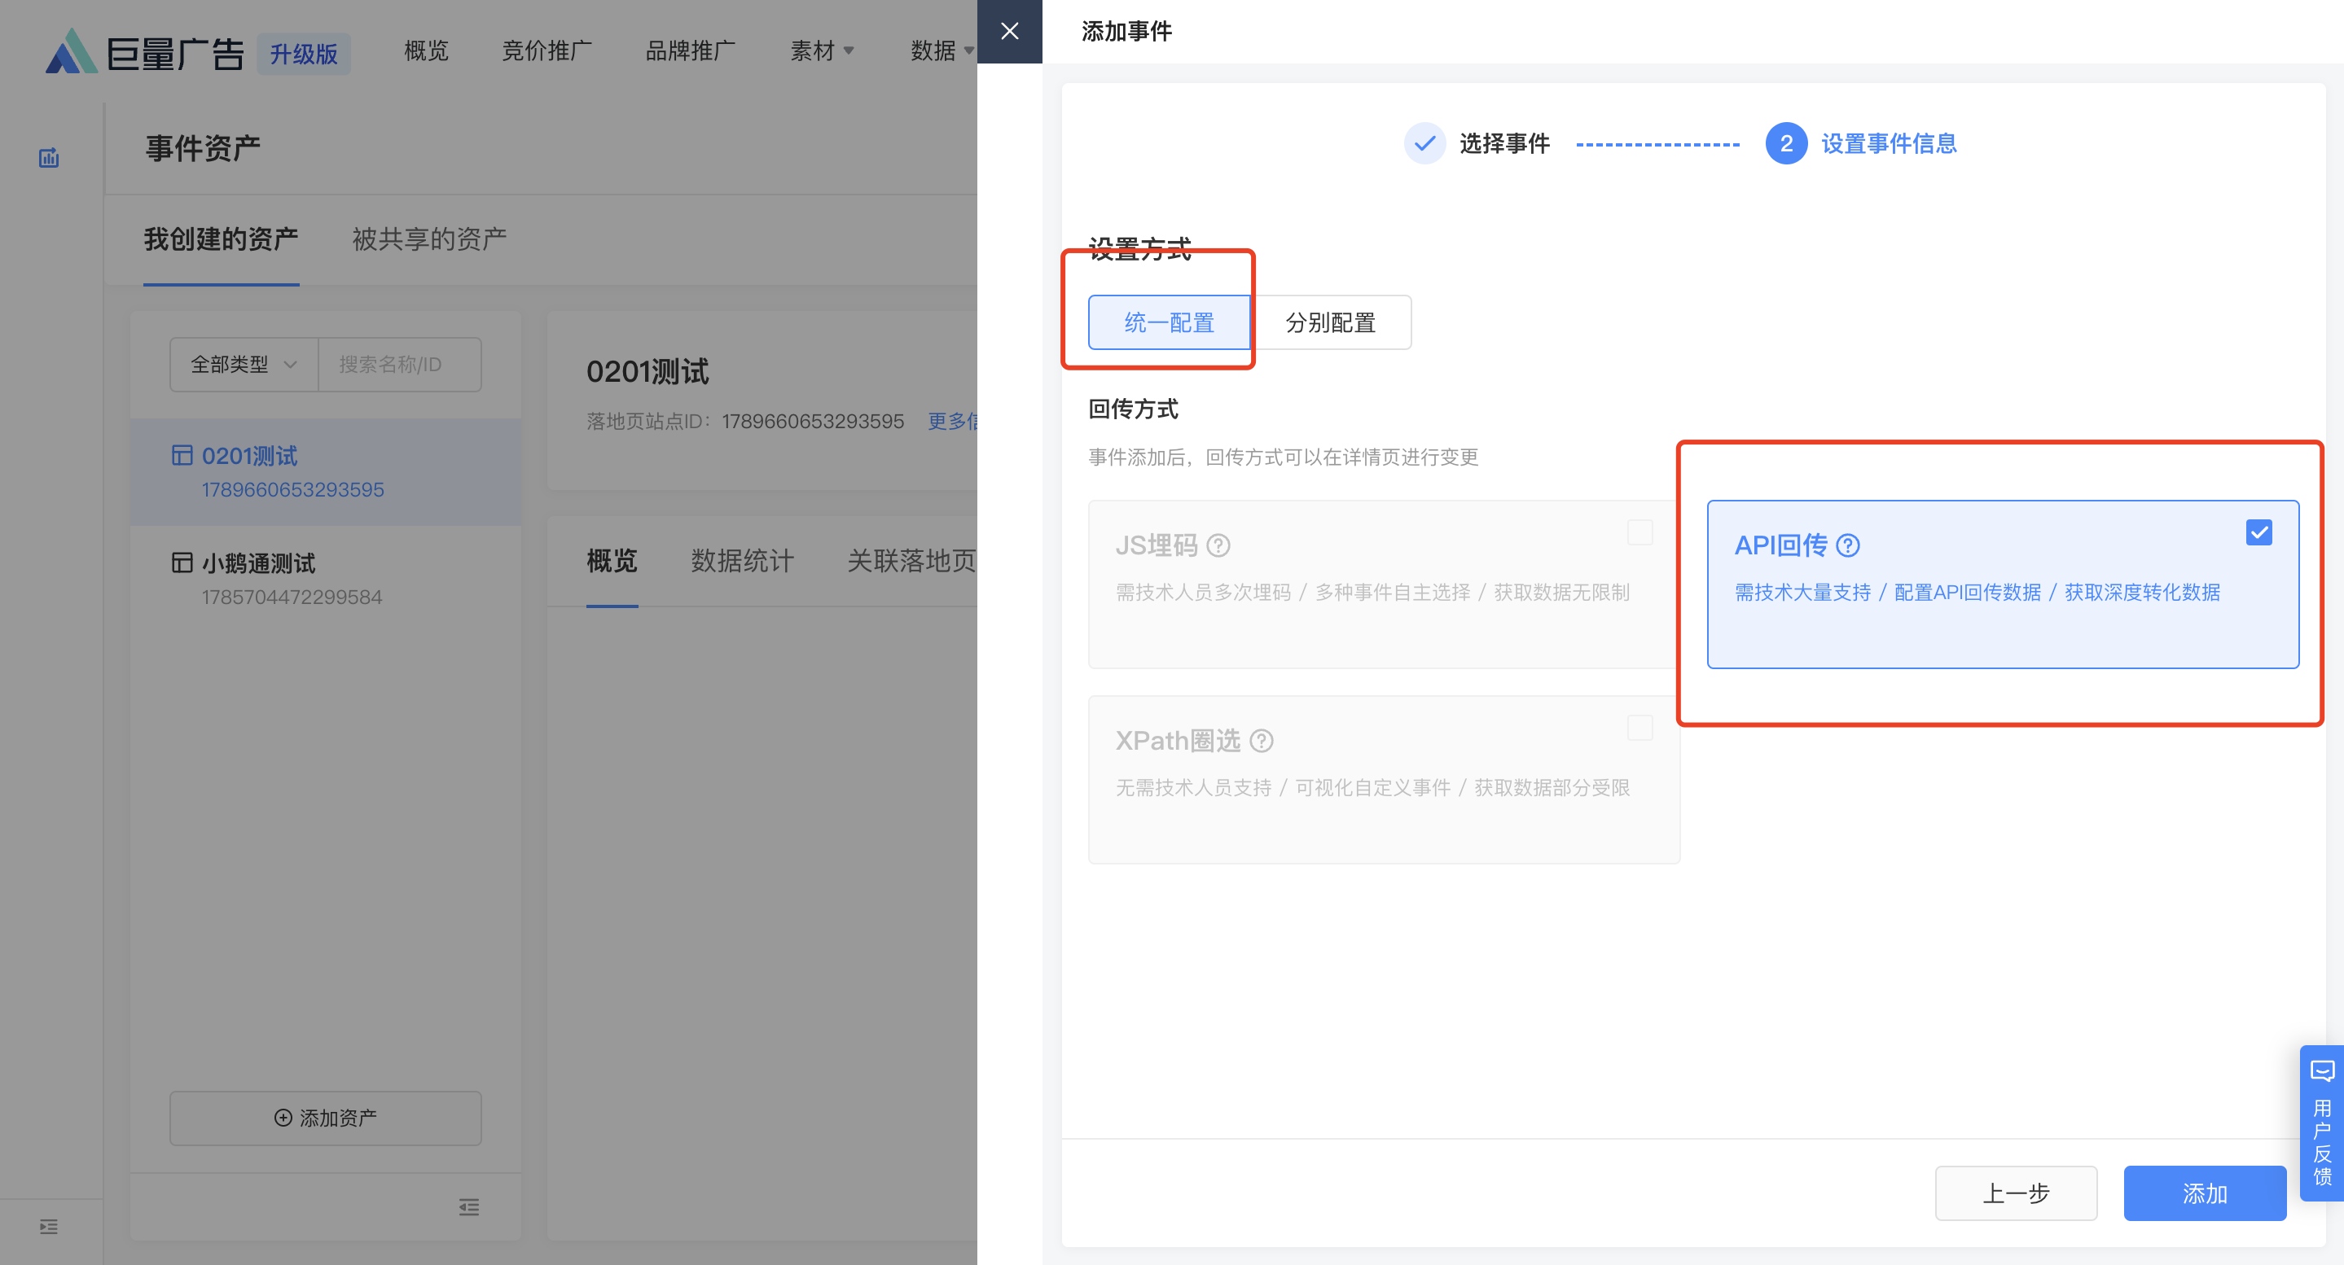Click the 设置事件信息 step label

coord(1889,142)
